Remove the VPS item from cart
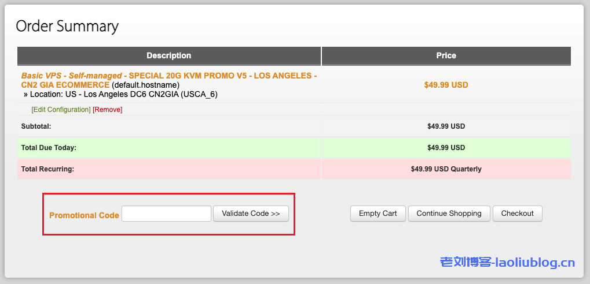The image size is (590, 284). click(x=108, y=110)
